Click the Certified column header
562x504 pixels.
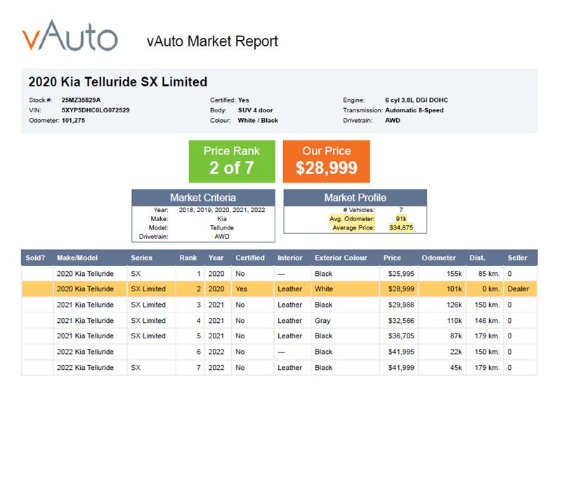pyautogui.click(x=250, y=258)
